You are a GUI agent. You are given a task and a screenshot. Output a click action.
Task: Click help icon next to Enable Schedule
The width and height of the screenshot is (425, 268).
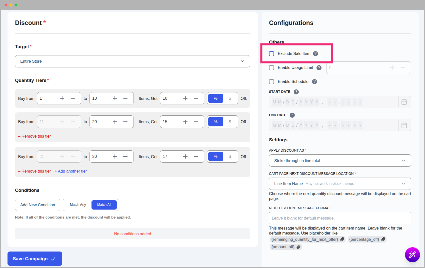314,82
